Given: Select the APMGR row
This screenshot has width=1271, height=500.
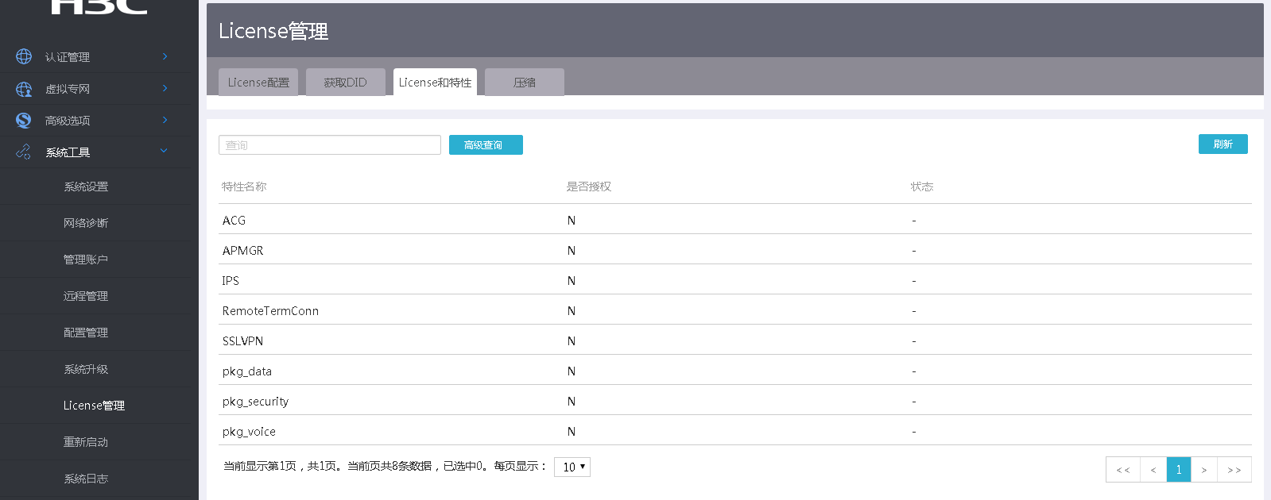Looking at the screenshot, I should pos(735,250).
